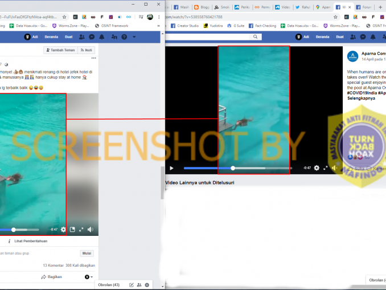Open Creator Studio bookmark
This screenshot has height=290, width=386.
coord(184,26)
